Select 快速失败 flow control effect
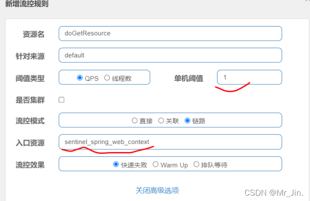 (x=116, y=164)
